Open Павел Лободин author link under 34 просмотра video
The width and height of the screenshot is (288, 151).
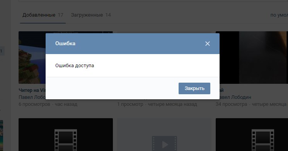coord(235,97)
